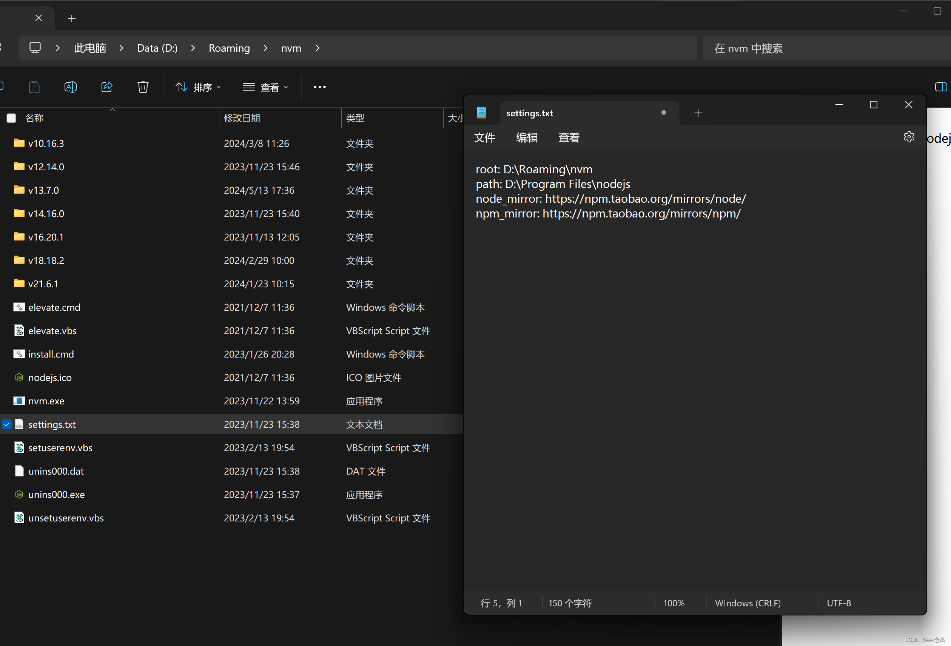Navigate to Roaming via the breadcrumb
Screen dimensions: 951x646
[x=229, y=48]
